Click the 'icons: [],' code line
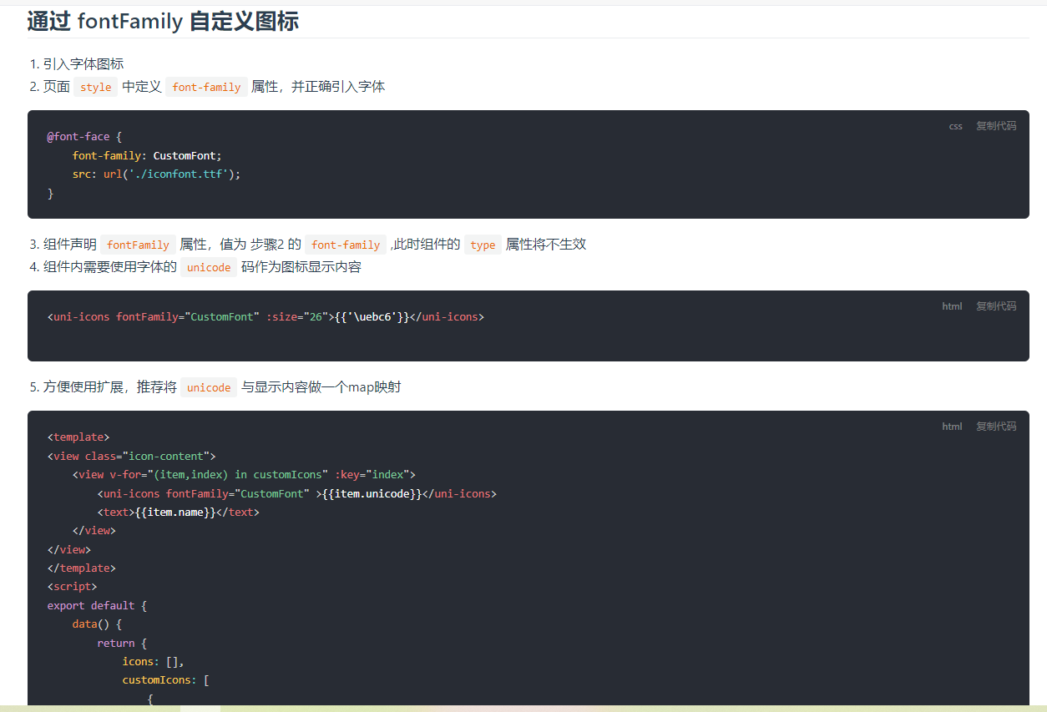This screenshot has height=712, width=1047. click(x=154, y=662)
